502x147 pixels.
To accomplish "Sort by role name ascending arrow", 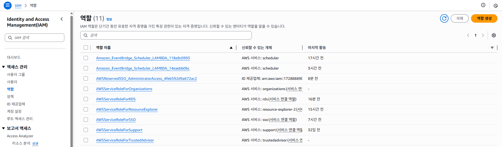I will point(231,48).
